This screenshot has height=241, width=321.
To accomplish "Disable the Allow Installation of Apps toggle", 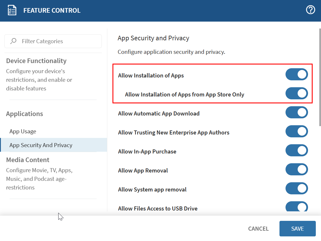I will (x=296, y=74).
